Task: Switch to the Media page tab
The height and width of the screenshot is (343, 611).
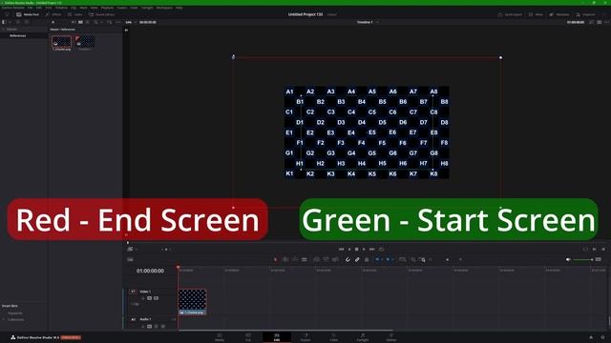Action: coord(220,336)
